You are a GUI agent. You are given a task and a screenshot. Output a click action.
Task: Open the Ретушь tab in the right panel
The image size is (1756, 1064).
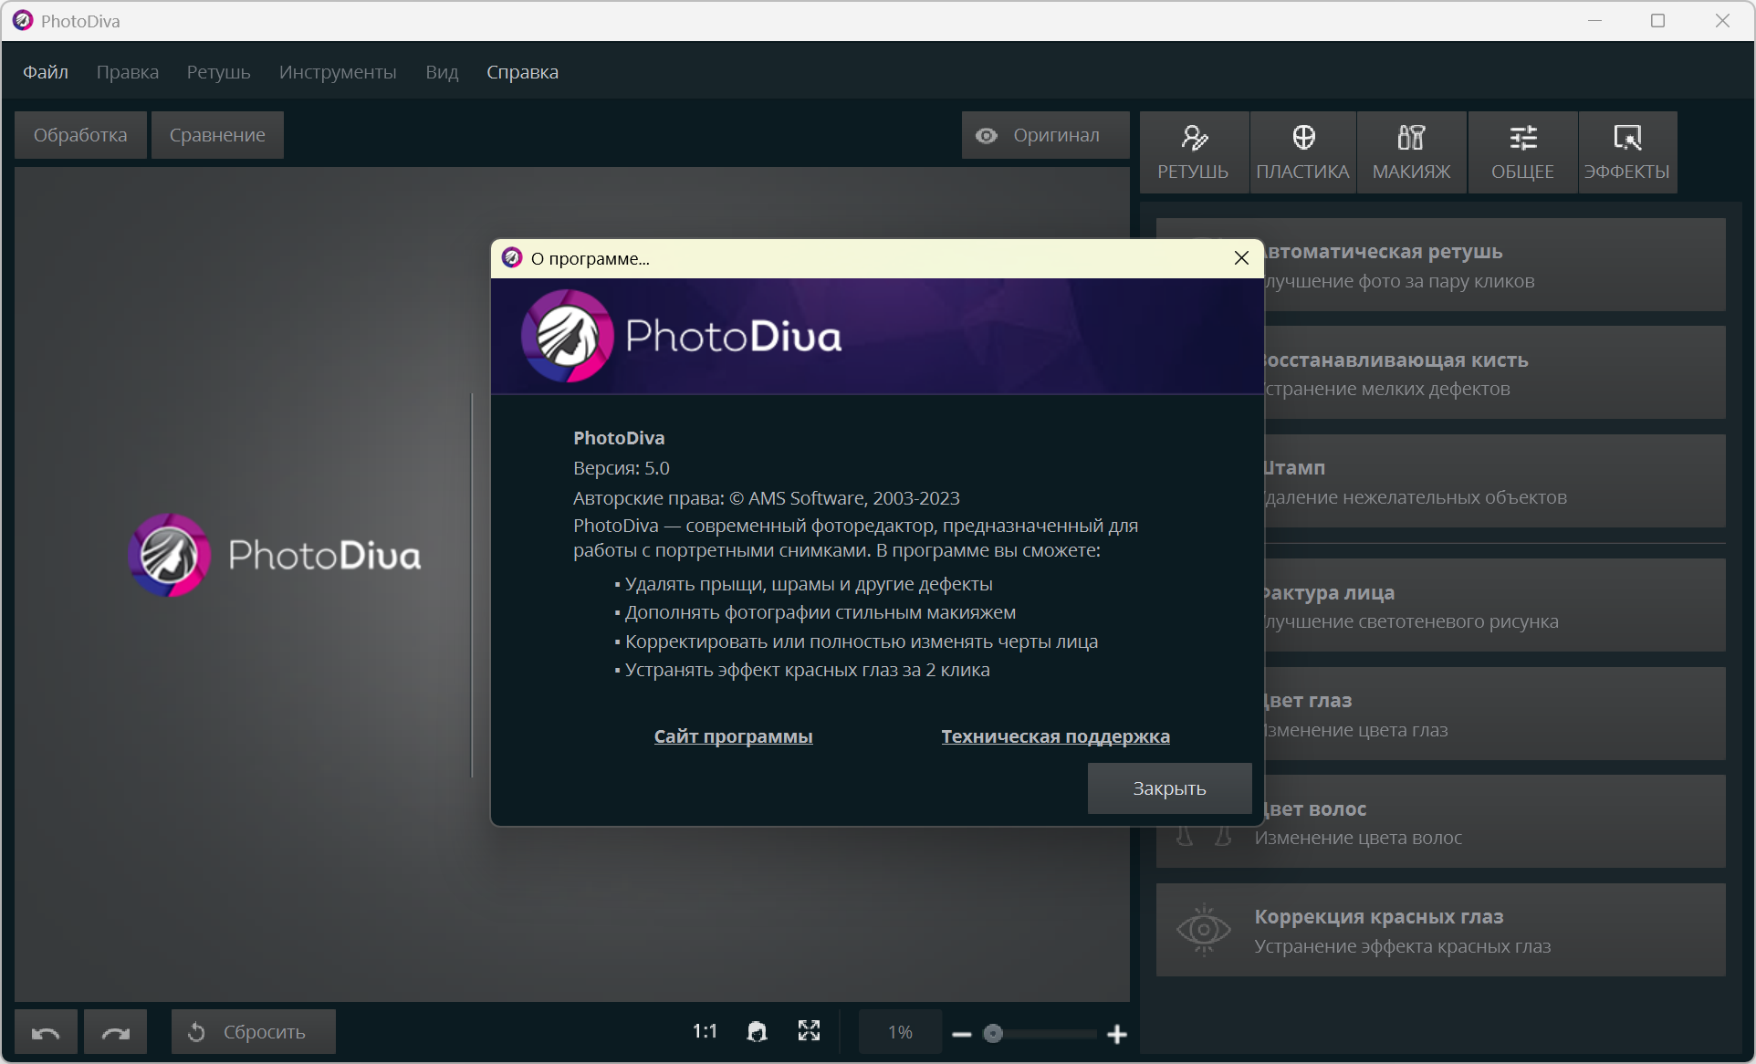tap(1193, 152)
